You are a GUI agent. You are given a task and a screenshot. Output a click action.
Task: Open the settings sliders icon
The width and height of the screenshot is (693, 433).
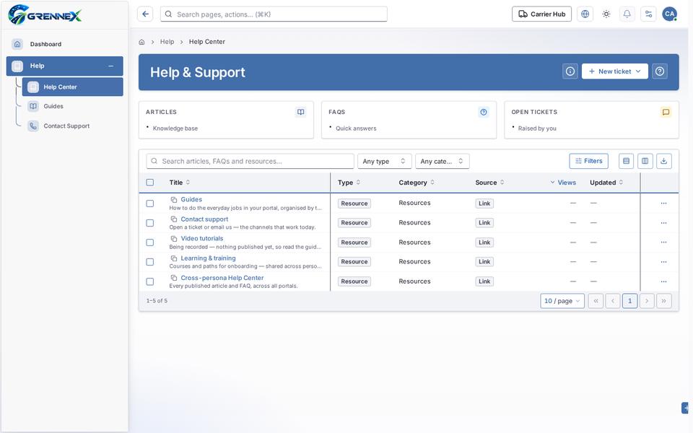coord(648,14)
